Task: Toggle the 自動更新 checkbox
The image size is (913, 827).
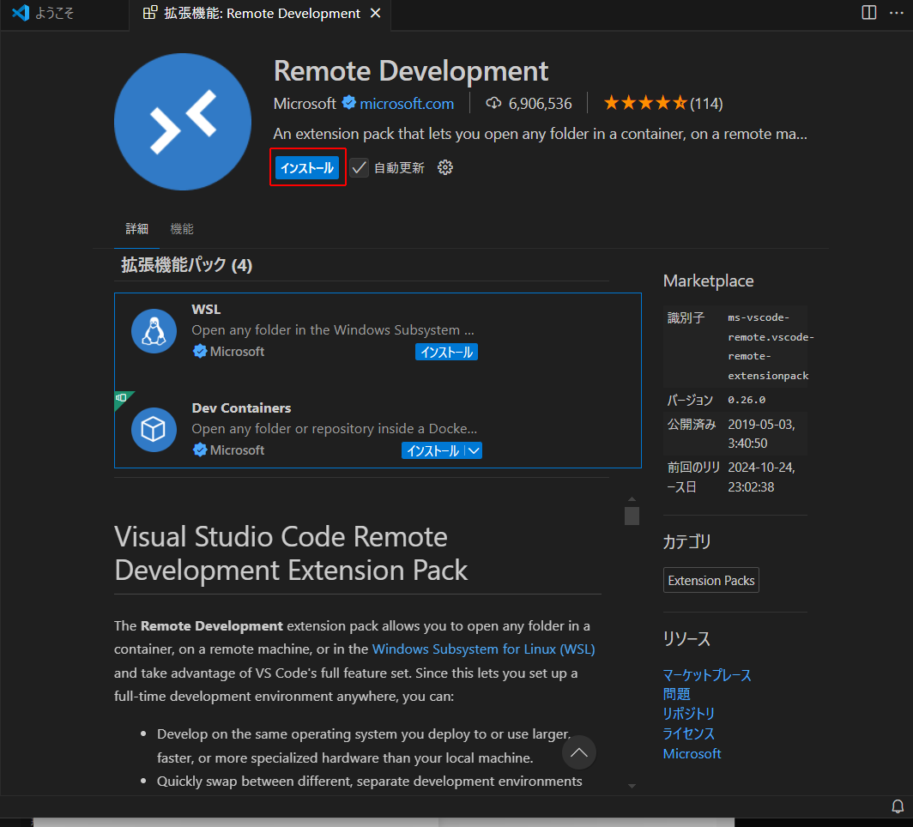Action: coord(360,167)
